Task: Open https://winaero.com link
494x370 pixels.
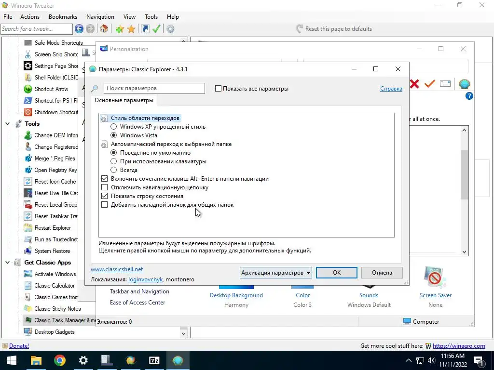Action: click(x=459, y=346)
